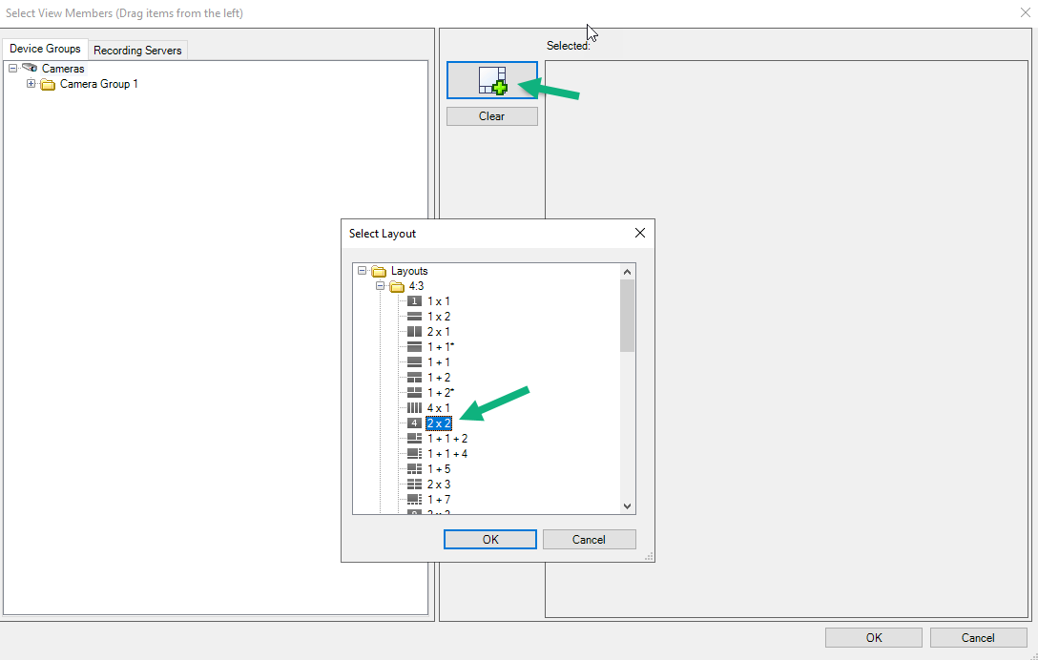The image size is (1038, 660).
Task: Expand the Camera Group 1 tree node
Action: click(x=30, y=84)
